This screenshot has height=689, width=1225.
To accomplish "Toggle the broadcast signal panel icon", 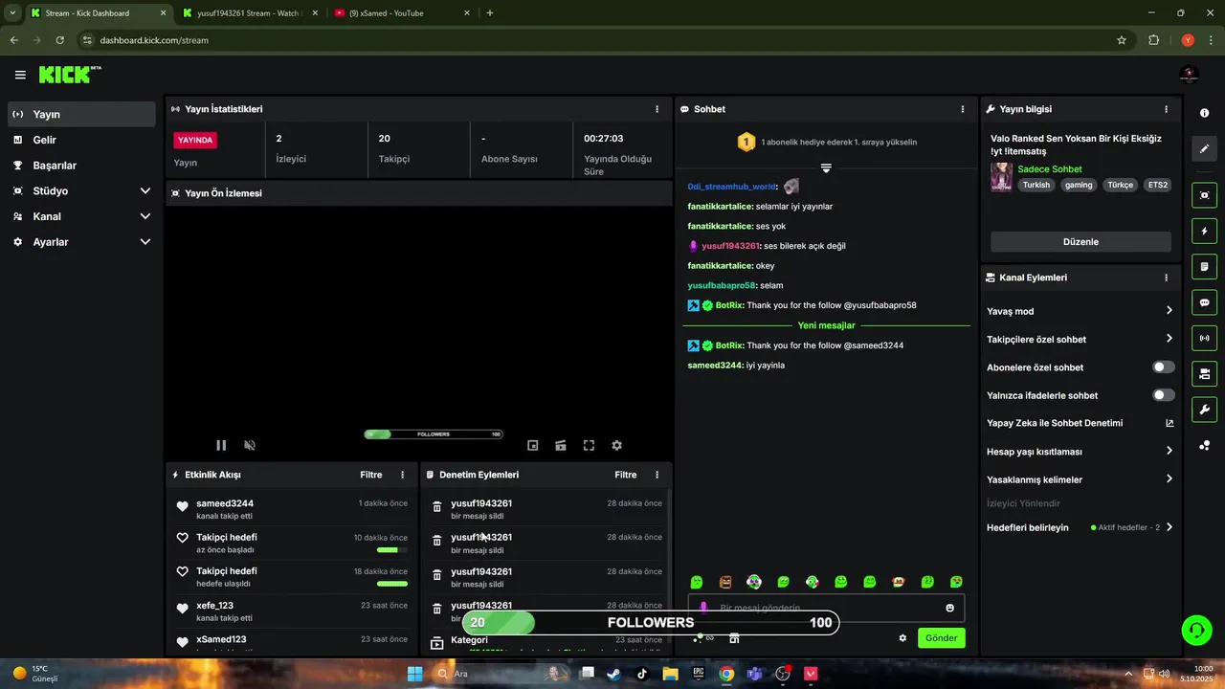I will point(1204,338).
